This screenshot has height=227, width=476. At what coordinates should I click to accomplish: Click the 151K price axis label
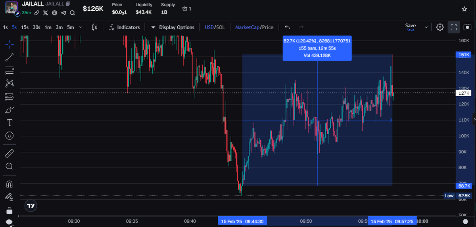[464, 55]
